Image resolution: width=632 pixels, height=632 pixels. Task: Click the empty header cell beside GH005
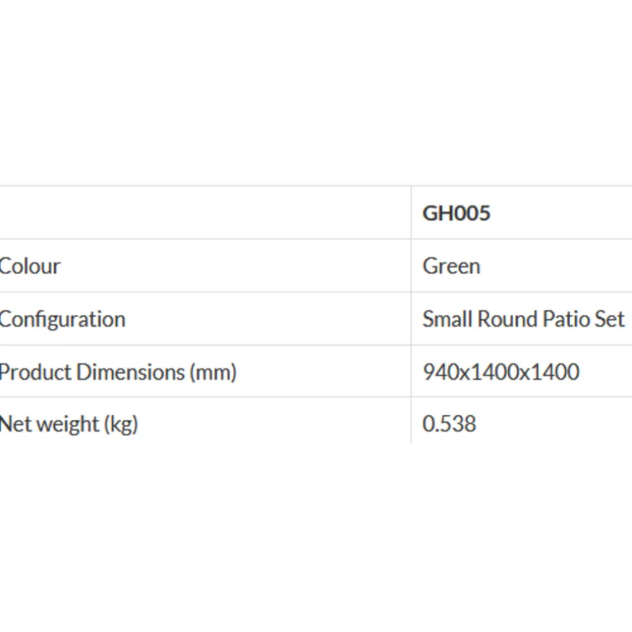tap(205, 213)
